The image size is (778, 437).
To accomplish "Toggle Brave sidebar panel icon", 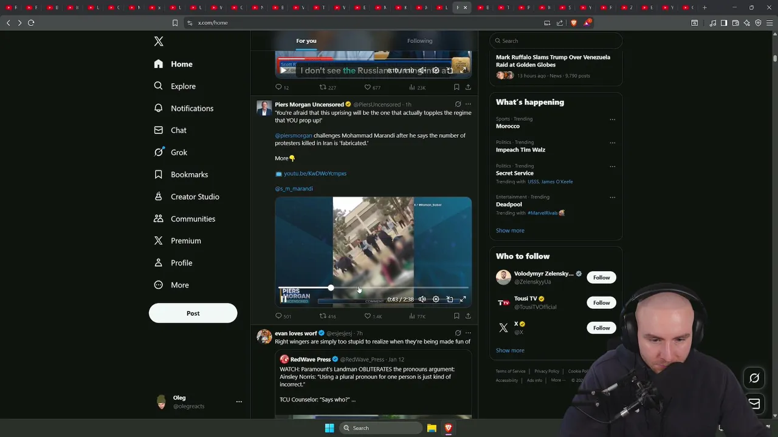I will 724,22.
